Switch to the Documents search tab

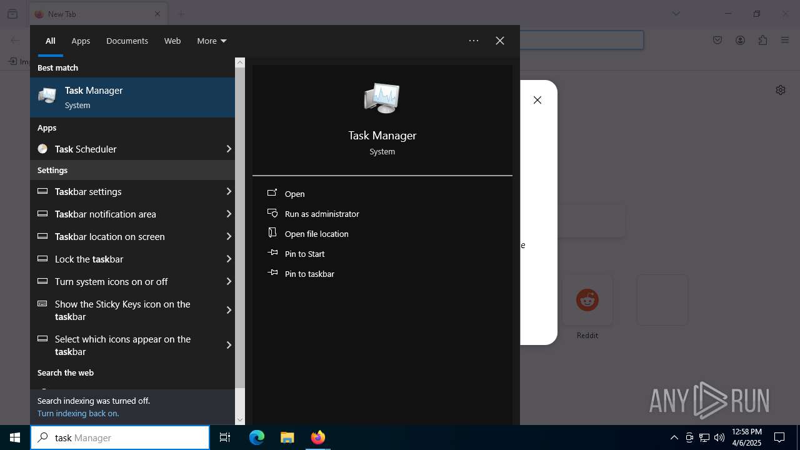point(127,41)
